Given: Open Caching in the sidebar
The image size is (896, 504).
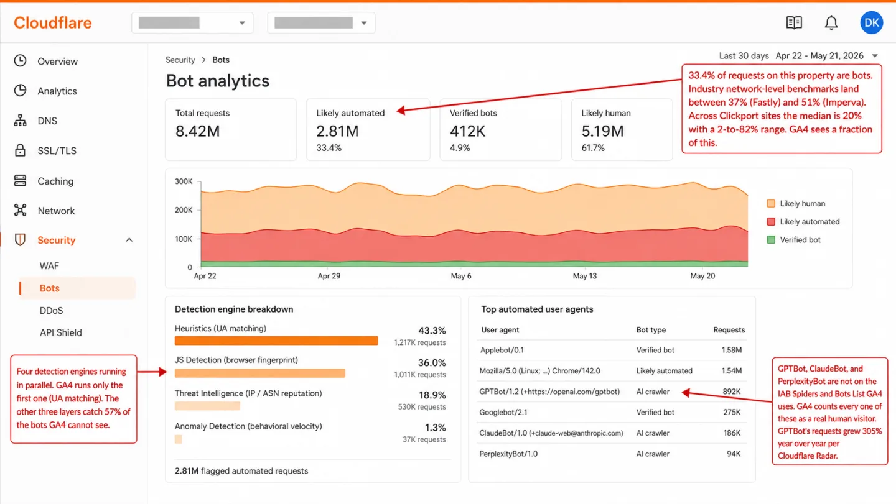Looking at the screenshot, I should (55, 181).
